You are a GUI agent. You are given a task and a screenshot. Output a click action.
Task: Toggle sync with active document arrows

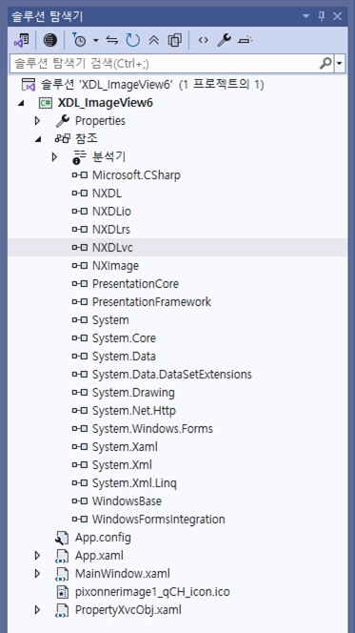click(x=112, y=40)
